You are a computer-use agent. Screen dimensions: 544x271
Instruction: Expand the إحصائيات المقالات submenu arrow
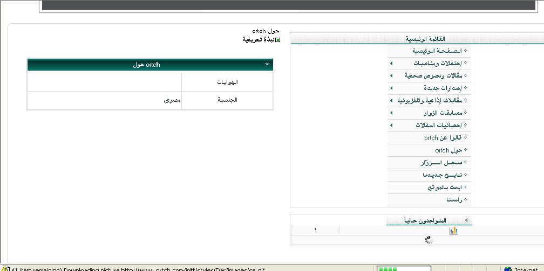point(391,125)
